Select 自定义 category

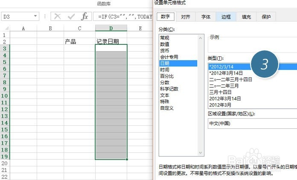tap(167, 108)
